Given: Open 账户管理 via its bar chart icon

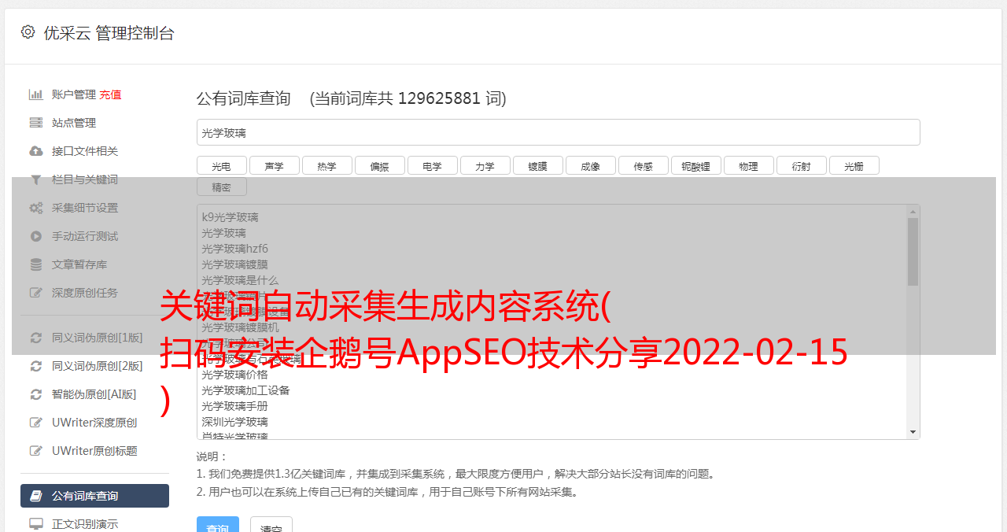Looking at the screenshot, I should tap(36, 94).
